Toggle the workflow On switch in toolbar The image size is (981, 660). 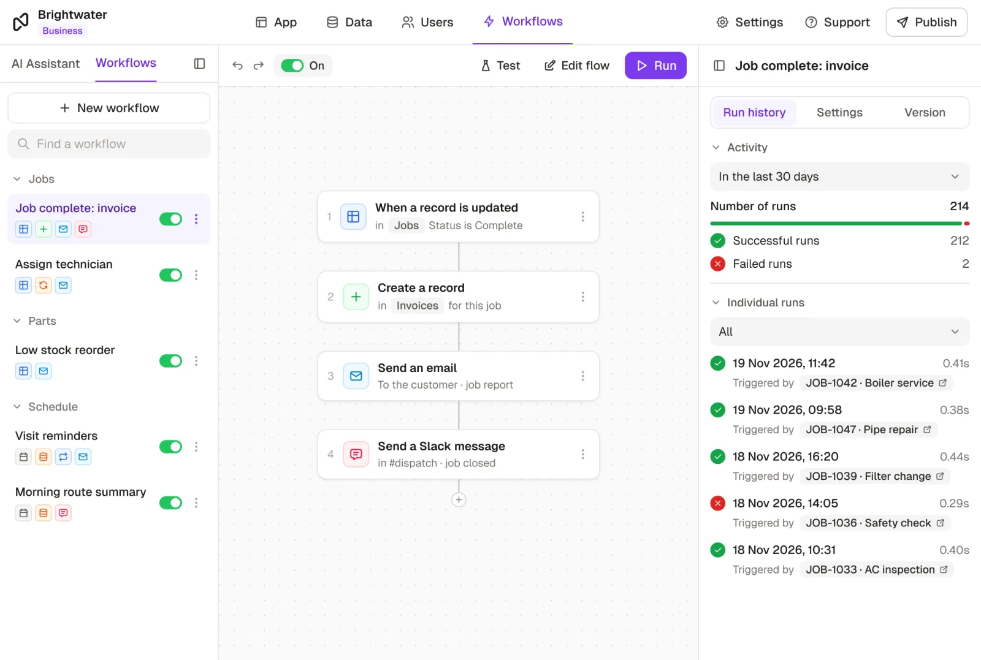[x=292, y=66]
